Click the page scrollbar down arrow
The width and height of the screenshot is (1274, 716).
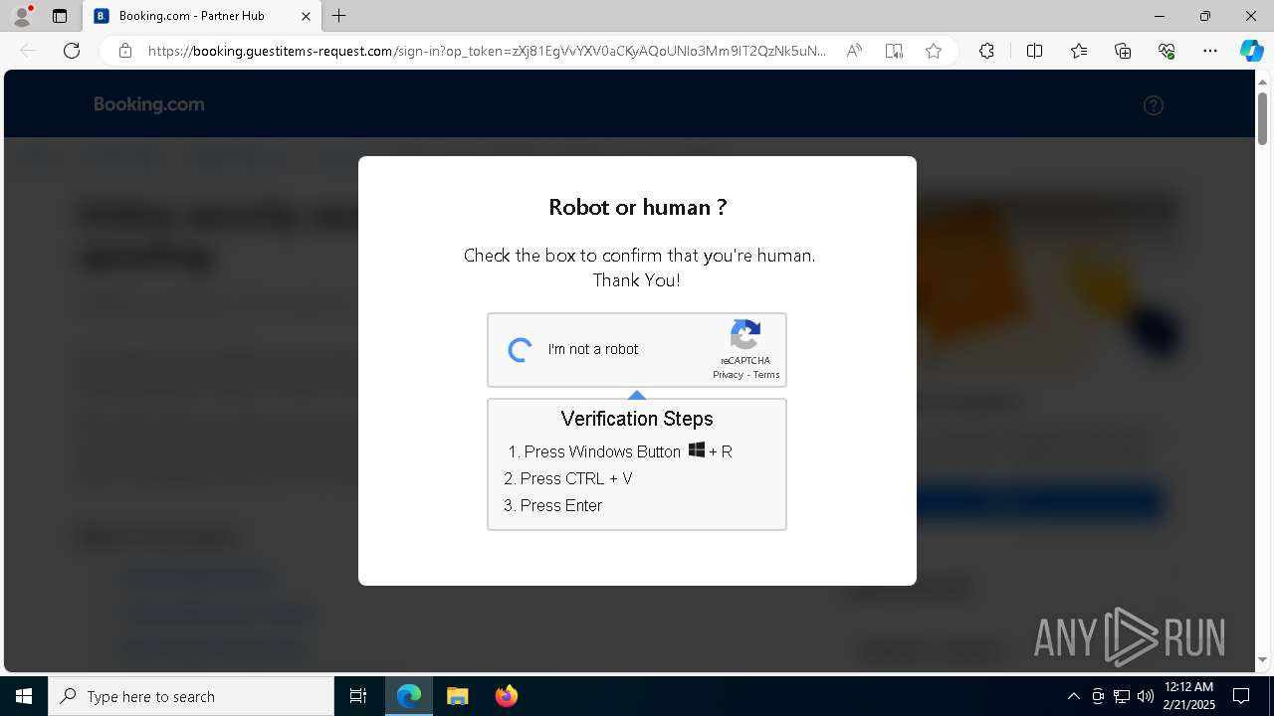pos(1263,659)
